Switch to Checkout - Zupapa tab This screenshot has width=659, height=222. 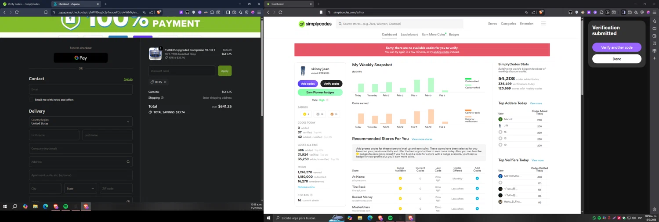coord(76,4)
